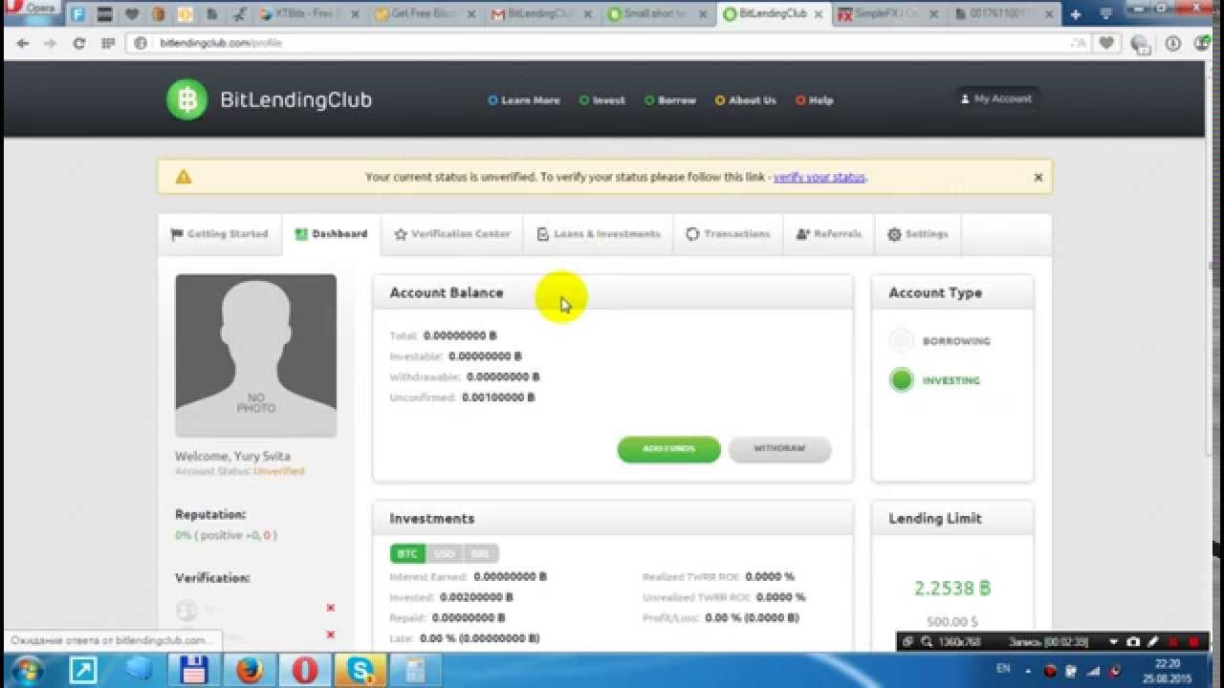1224x688 pixels.
Task: Switch to the Get Free Bitcoin tab
Action: pos(426,14)
